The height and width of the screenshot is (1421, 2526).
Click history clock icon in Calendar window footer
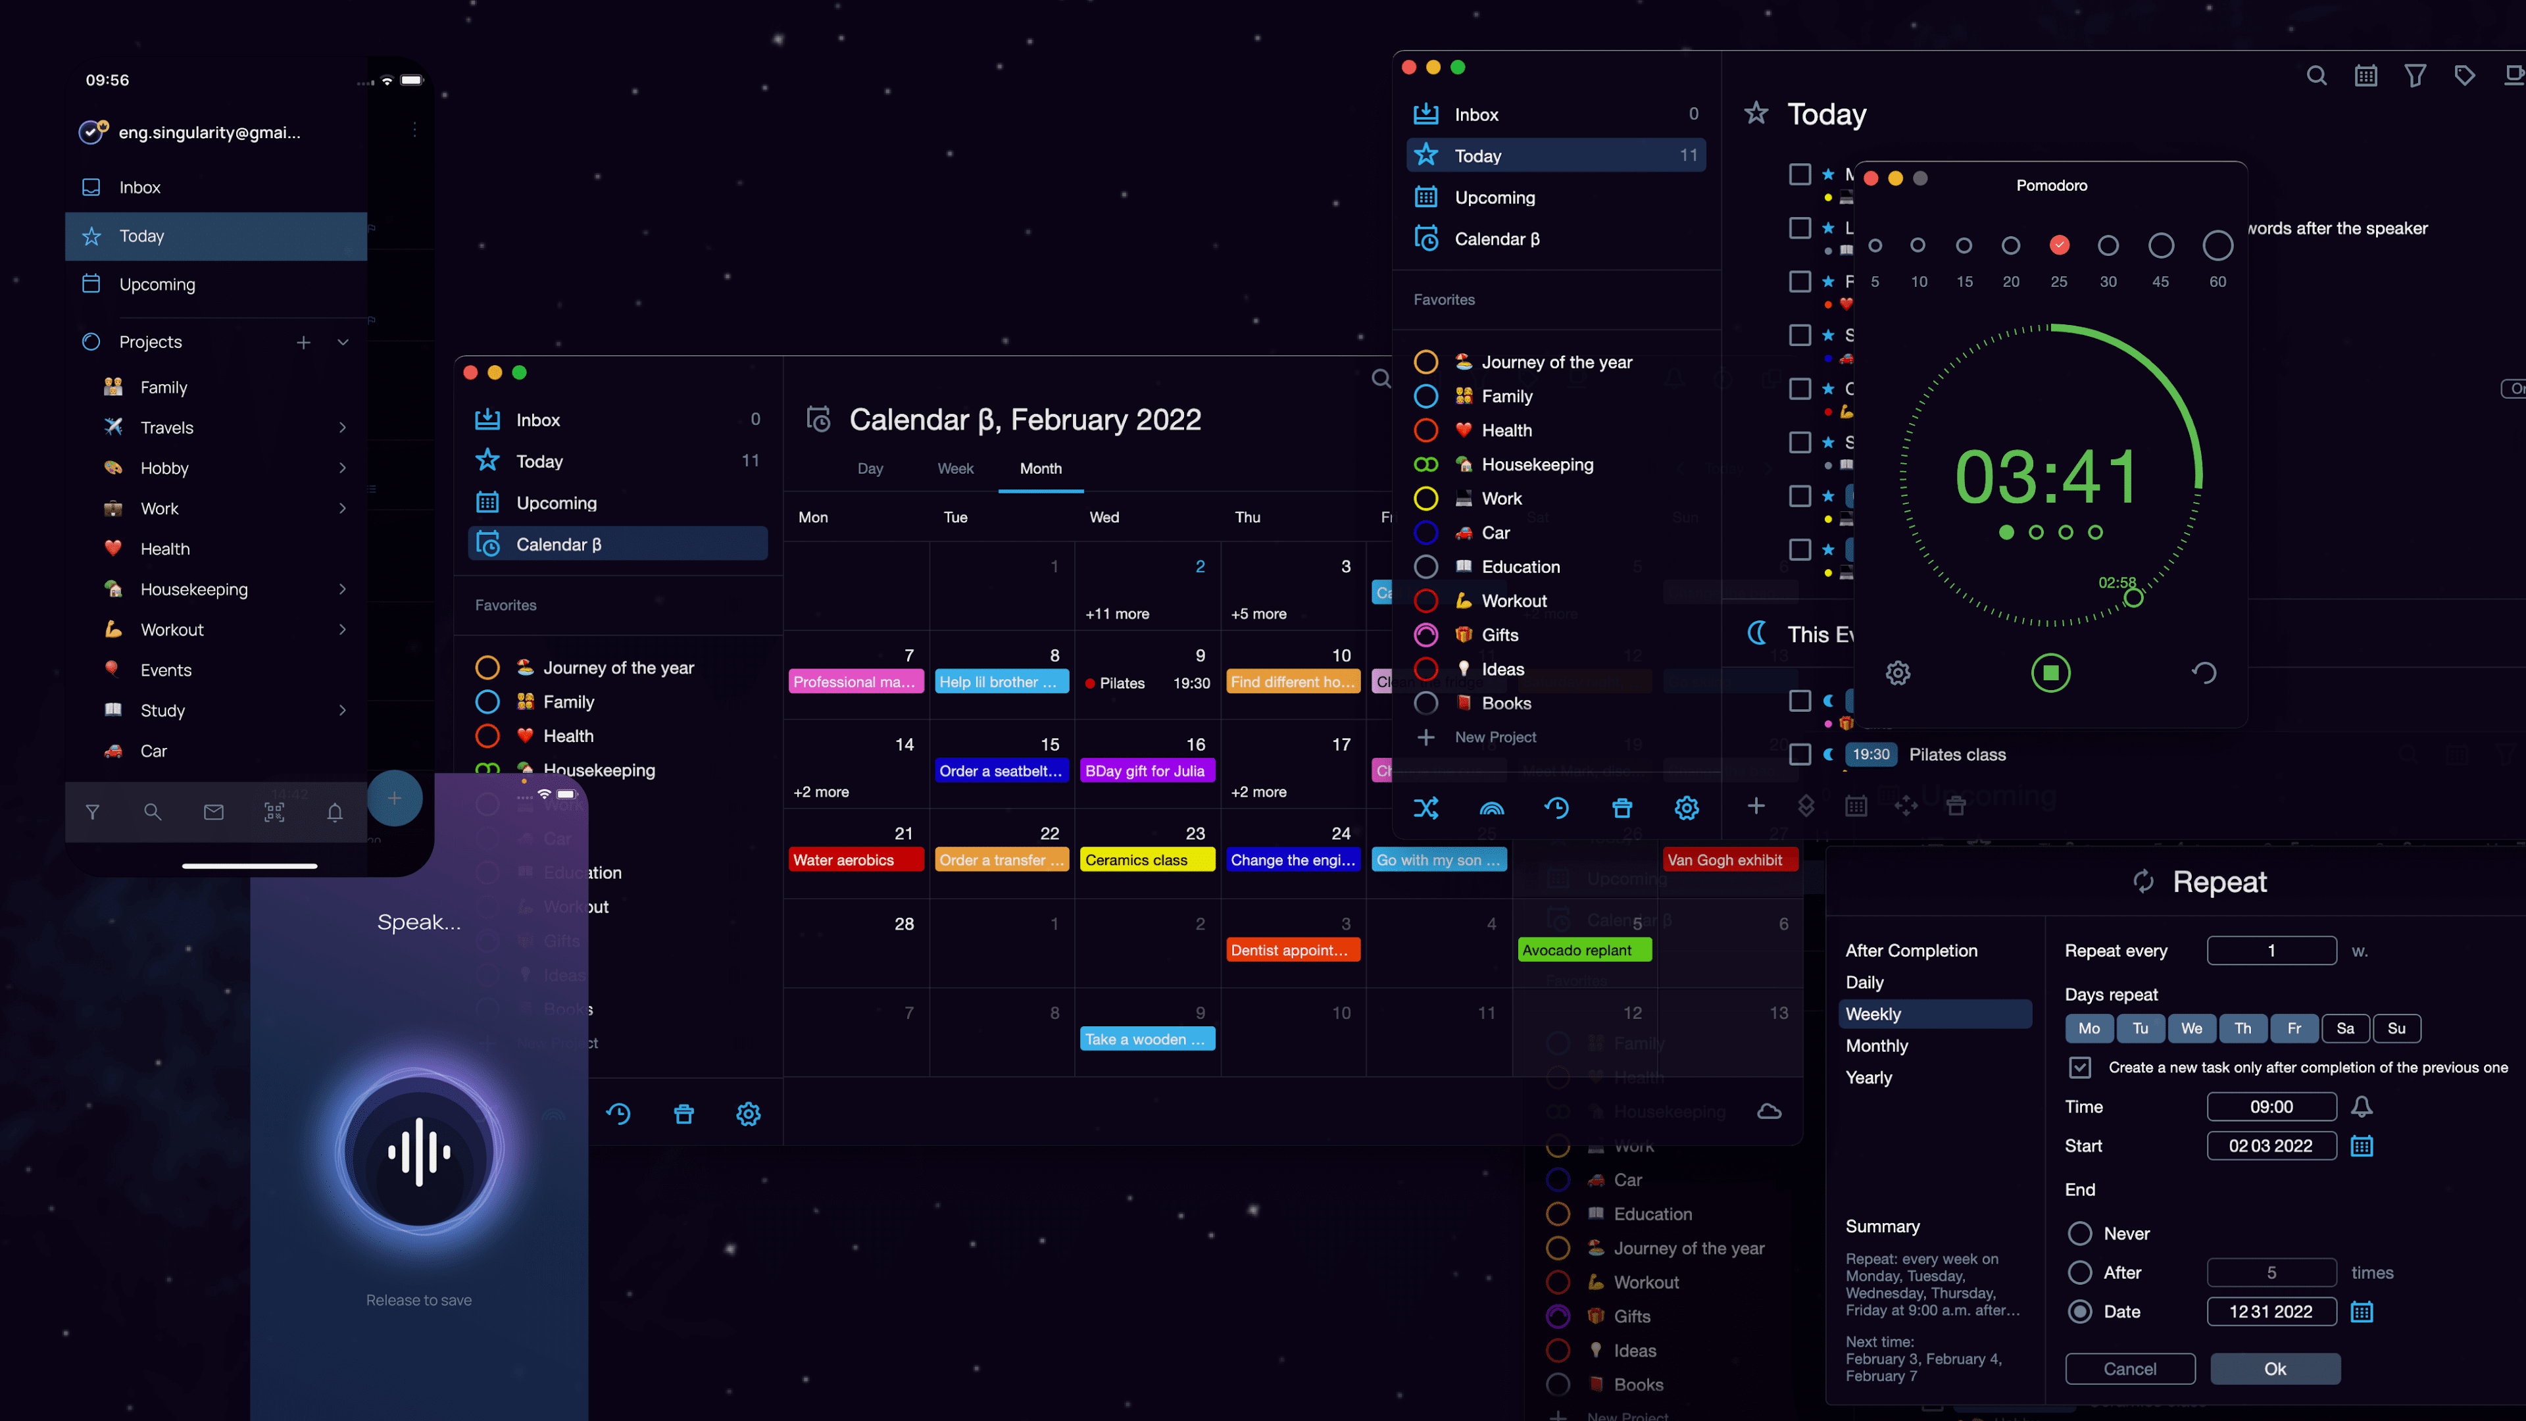point(618,1114)
